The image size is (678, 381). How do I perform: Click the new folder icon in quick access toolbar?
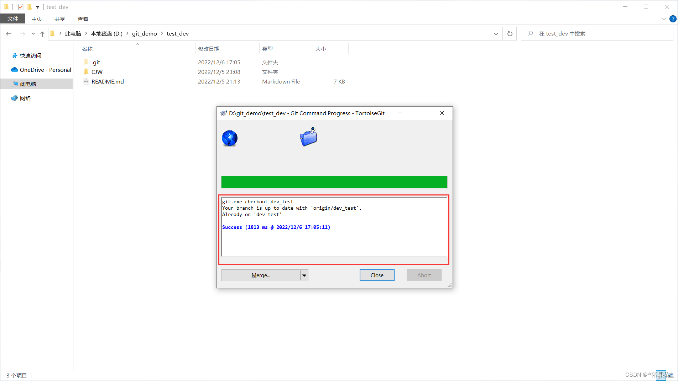[29, 7]
